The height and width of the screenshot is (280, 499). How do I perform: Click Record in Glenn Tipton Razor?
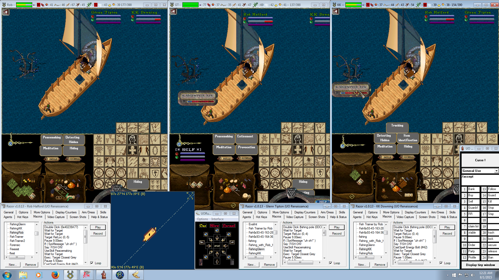pos(337,234)
